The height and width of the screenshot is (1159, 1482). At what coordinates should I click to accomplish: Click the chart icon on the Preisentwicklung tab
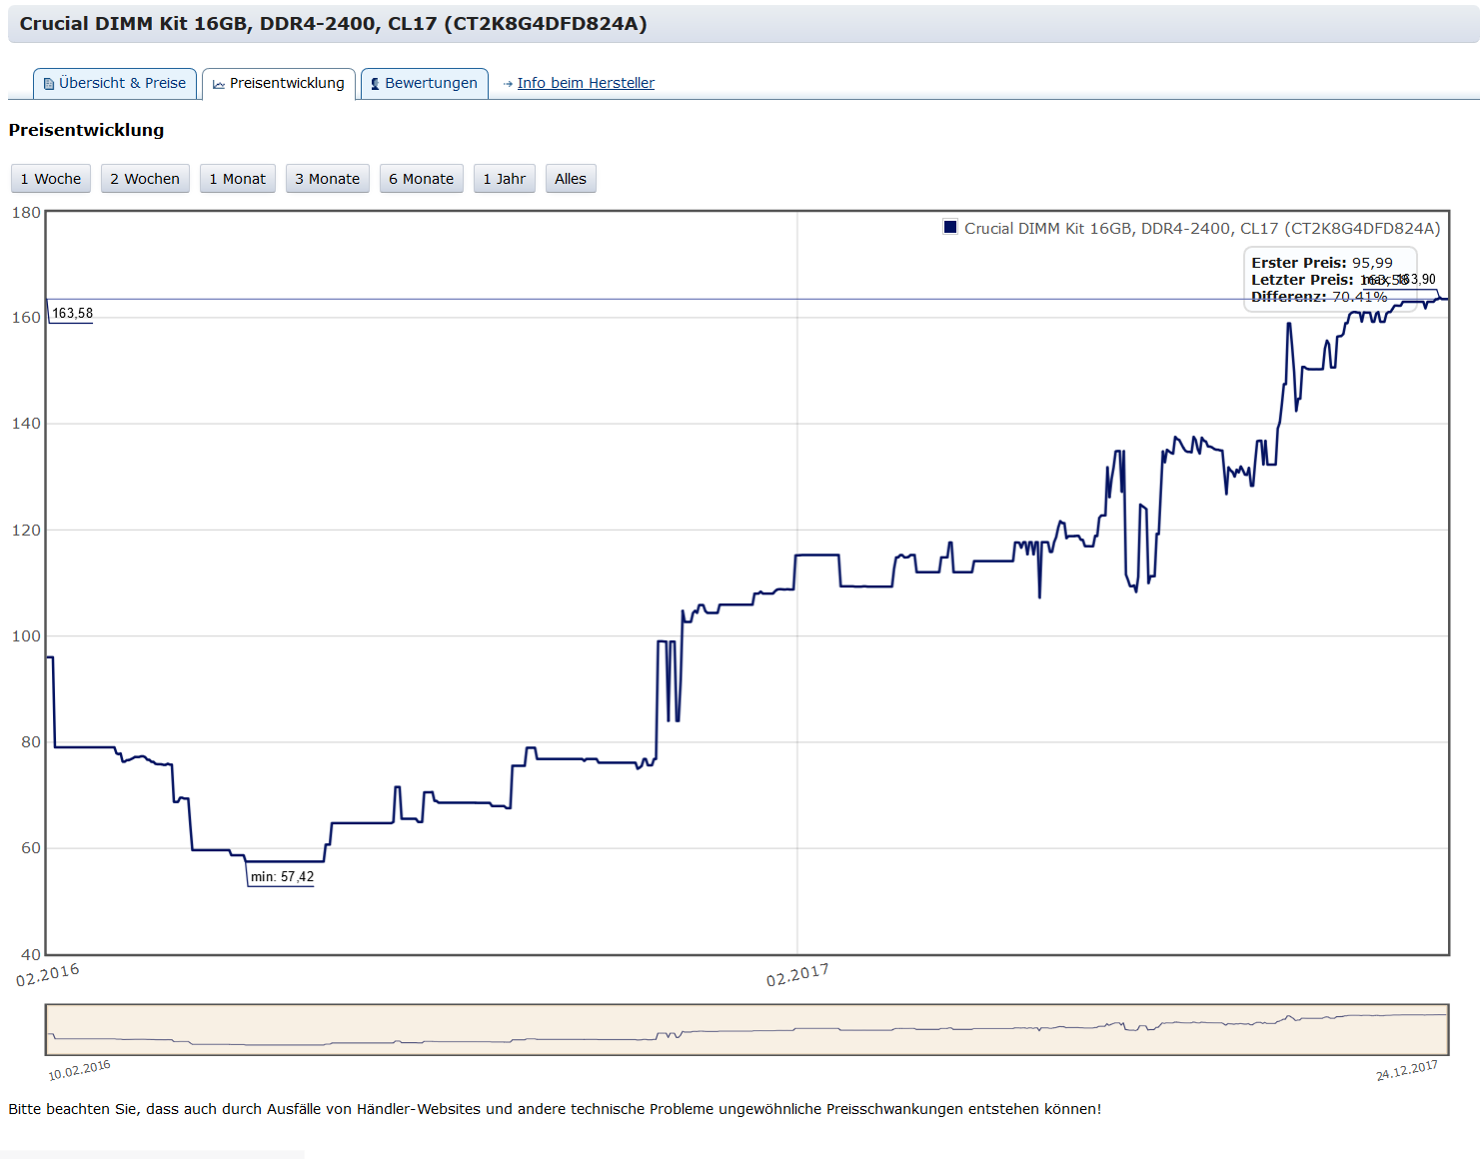[x=219, y=84]
